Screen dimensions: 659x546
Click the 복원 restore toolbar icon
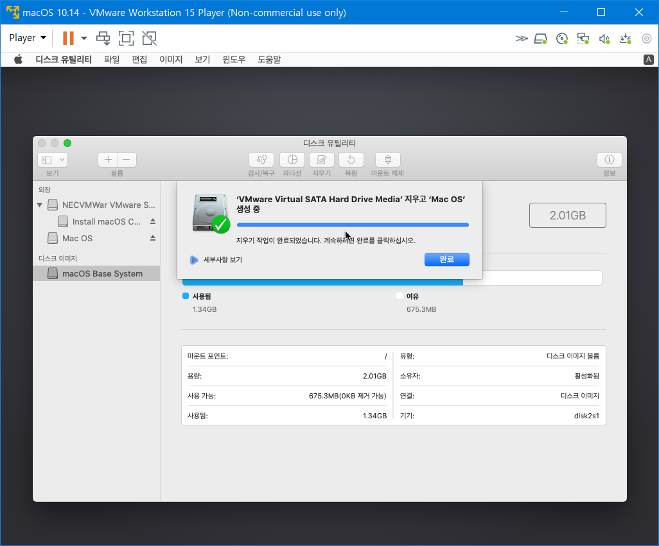[x=351, y=160]
